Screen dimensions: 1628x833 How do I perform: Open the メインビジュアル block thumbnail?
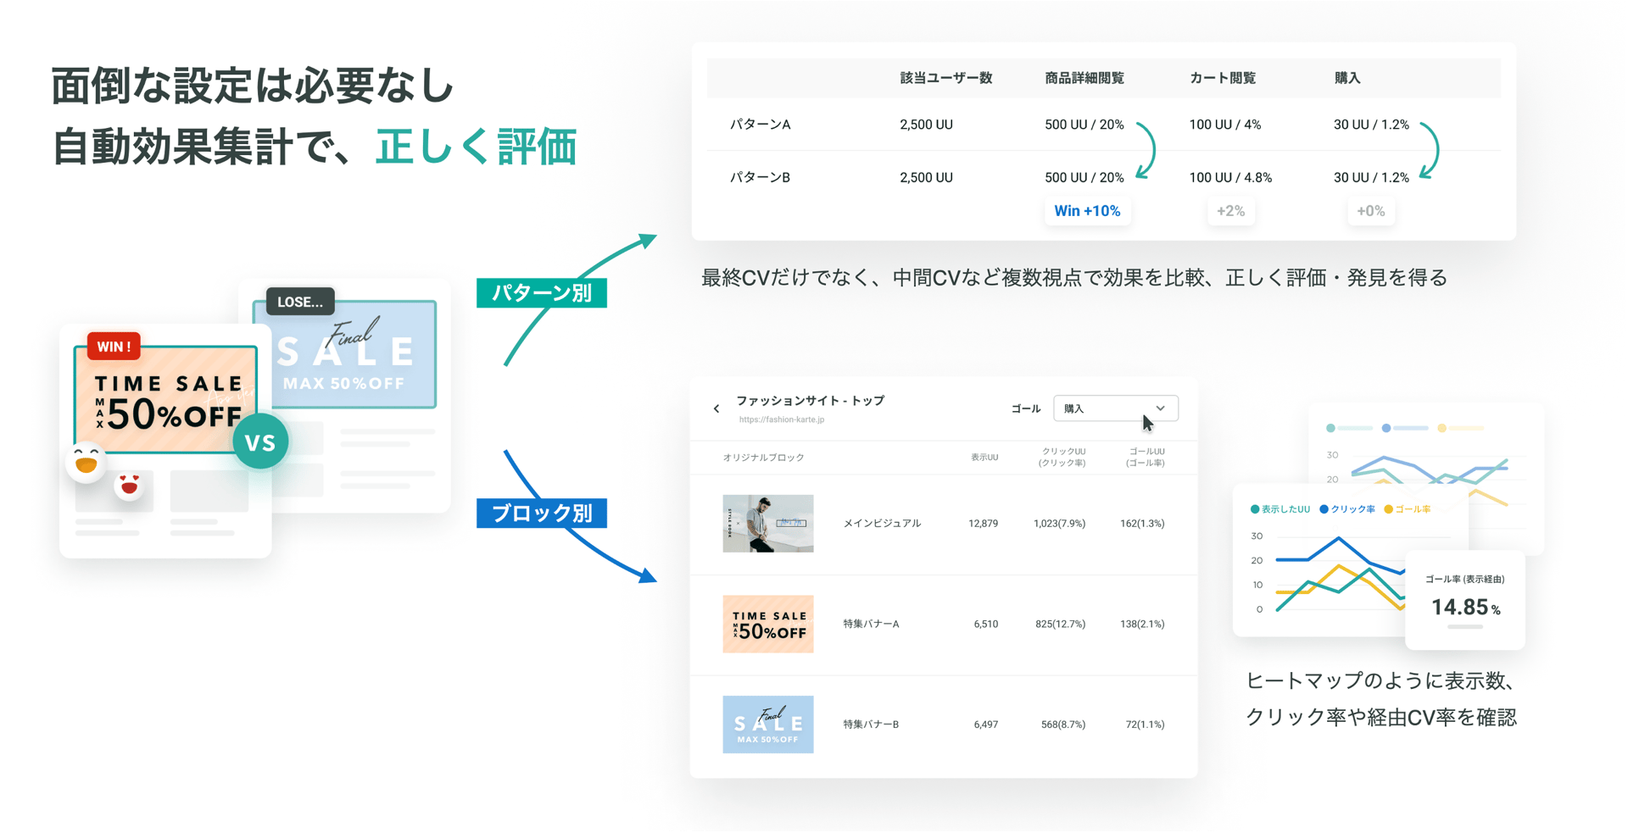767,524
